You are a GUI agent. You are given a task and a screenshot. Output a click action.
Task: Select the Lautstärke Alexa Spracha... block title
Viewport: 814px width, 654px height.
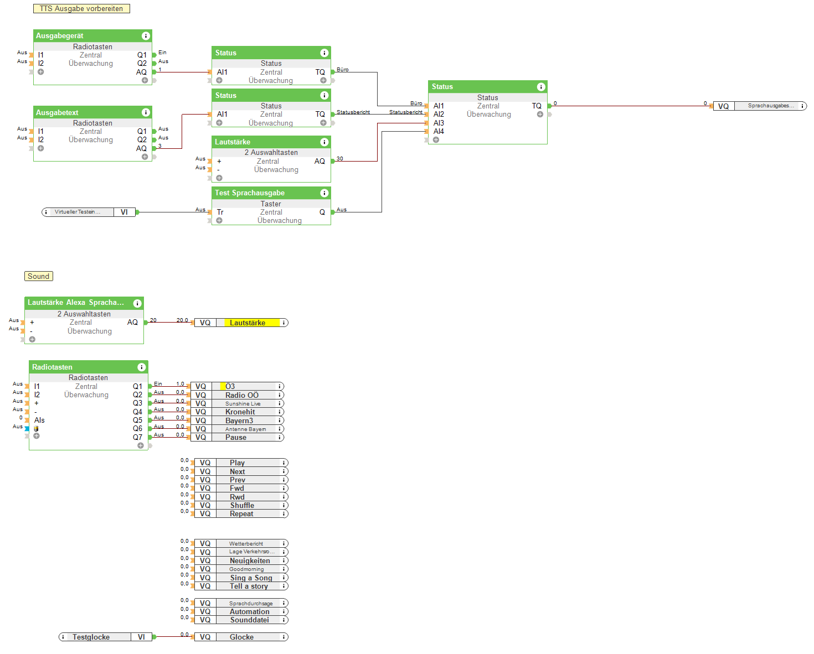point(76,303)
